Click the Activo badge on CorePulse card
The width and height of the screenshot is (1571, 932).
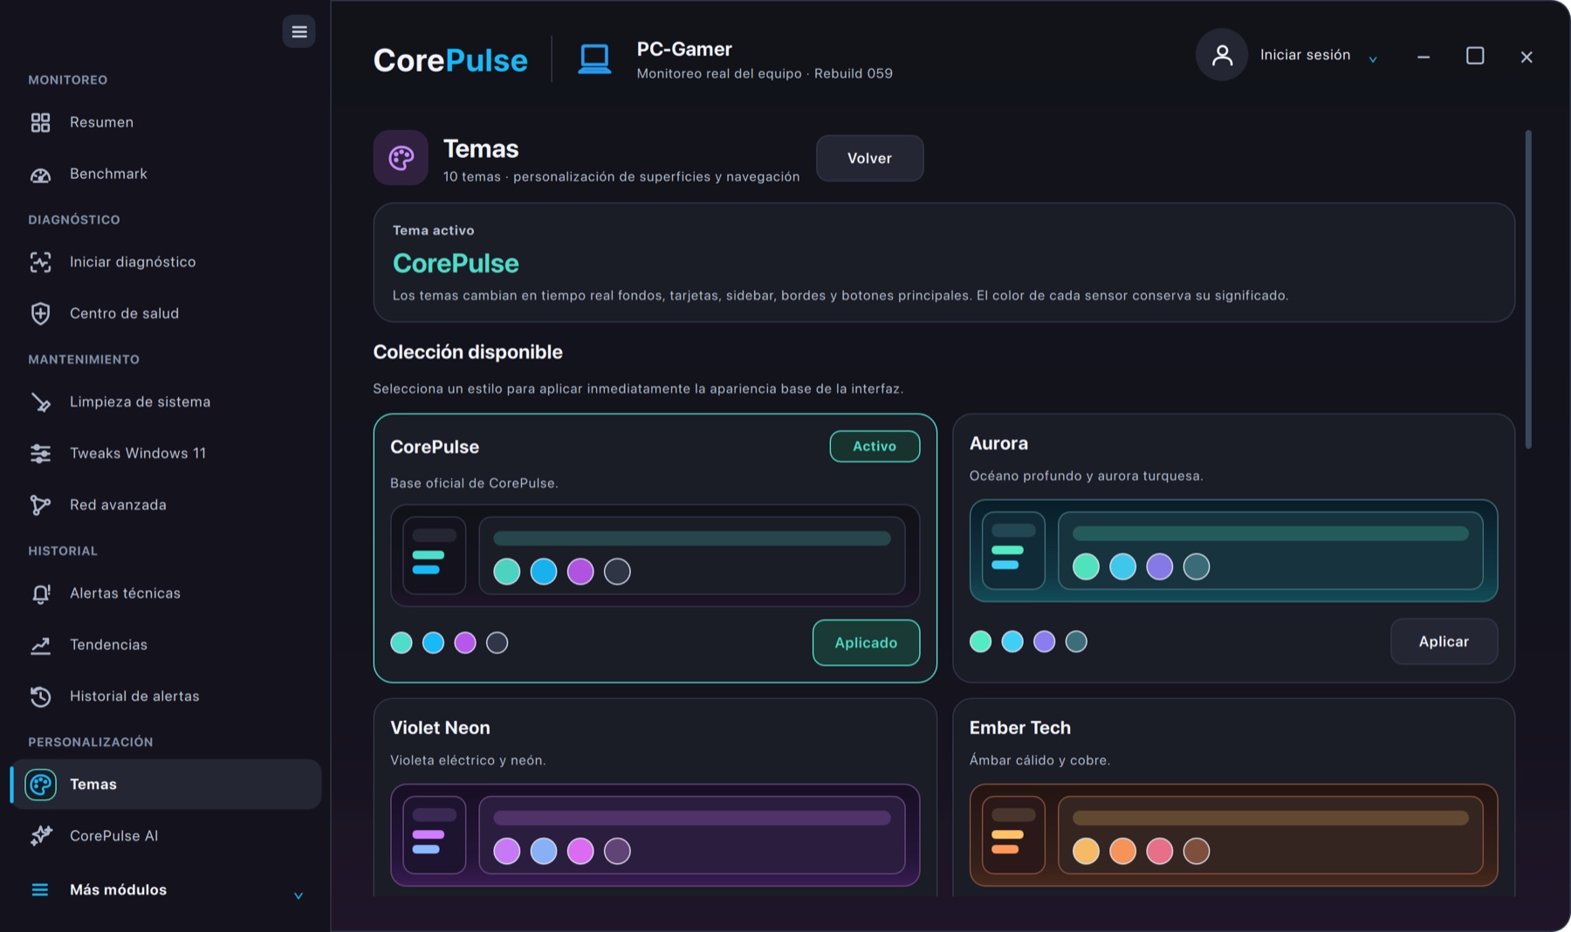875,446
